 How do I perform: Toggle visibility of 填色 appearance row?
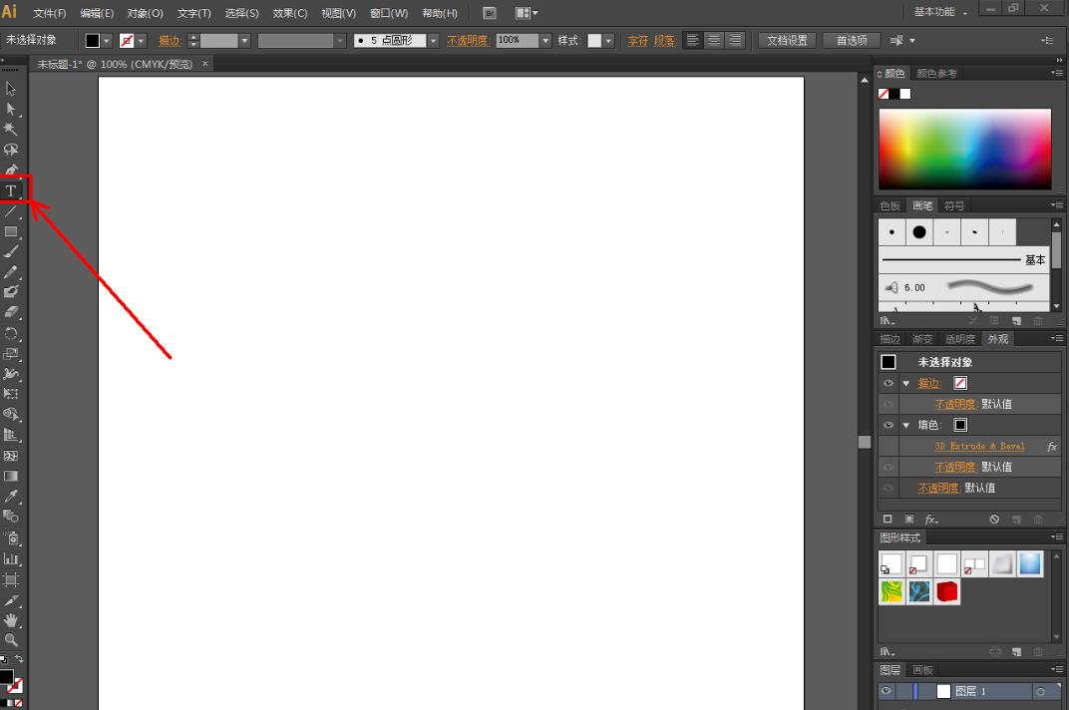[888, 425]
